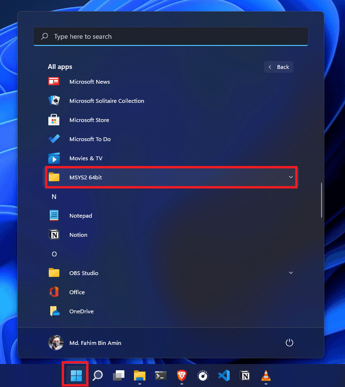Click 'OBS Studio' folder name

tap(84, 273)
